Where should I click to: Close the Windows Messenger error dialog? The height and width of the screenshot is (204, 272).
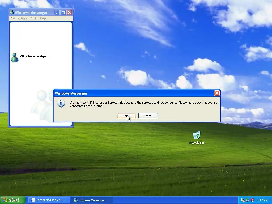click(217, 93)
